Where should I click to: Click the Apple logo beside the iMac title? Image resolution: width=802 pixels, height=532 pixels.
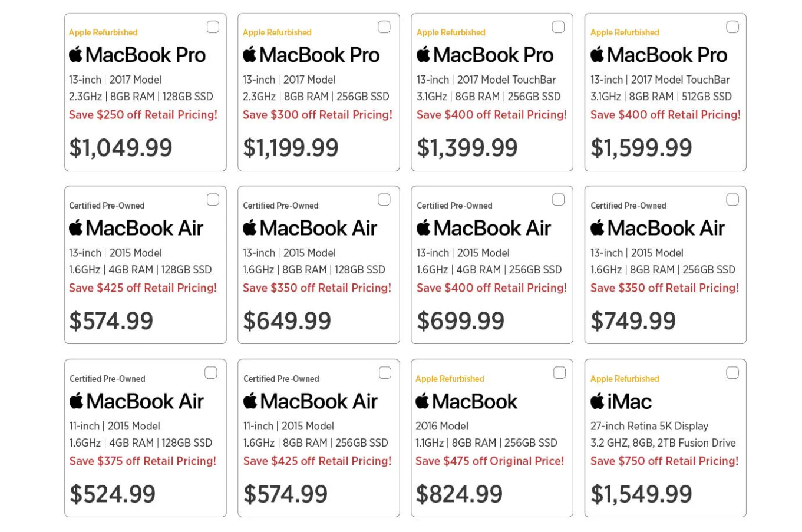596,401
